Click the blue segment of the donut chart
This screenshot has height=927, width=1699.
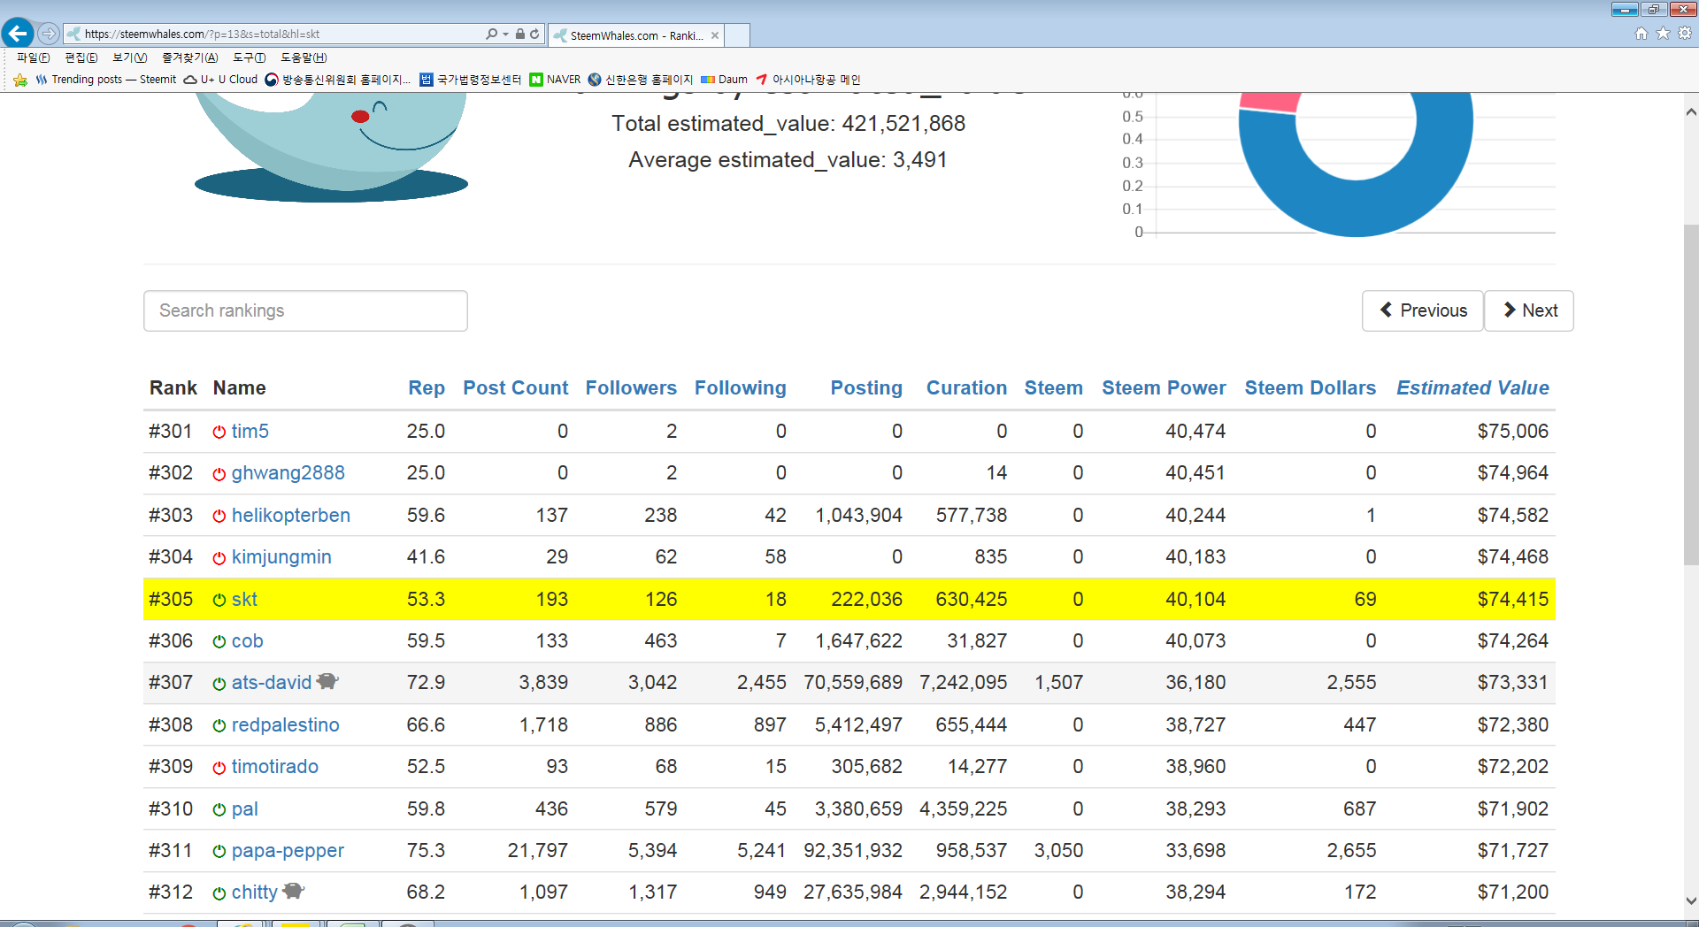(1357, 209)
